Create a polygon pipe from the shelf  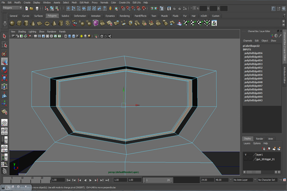coord(61,23)
